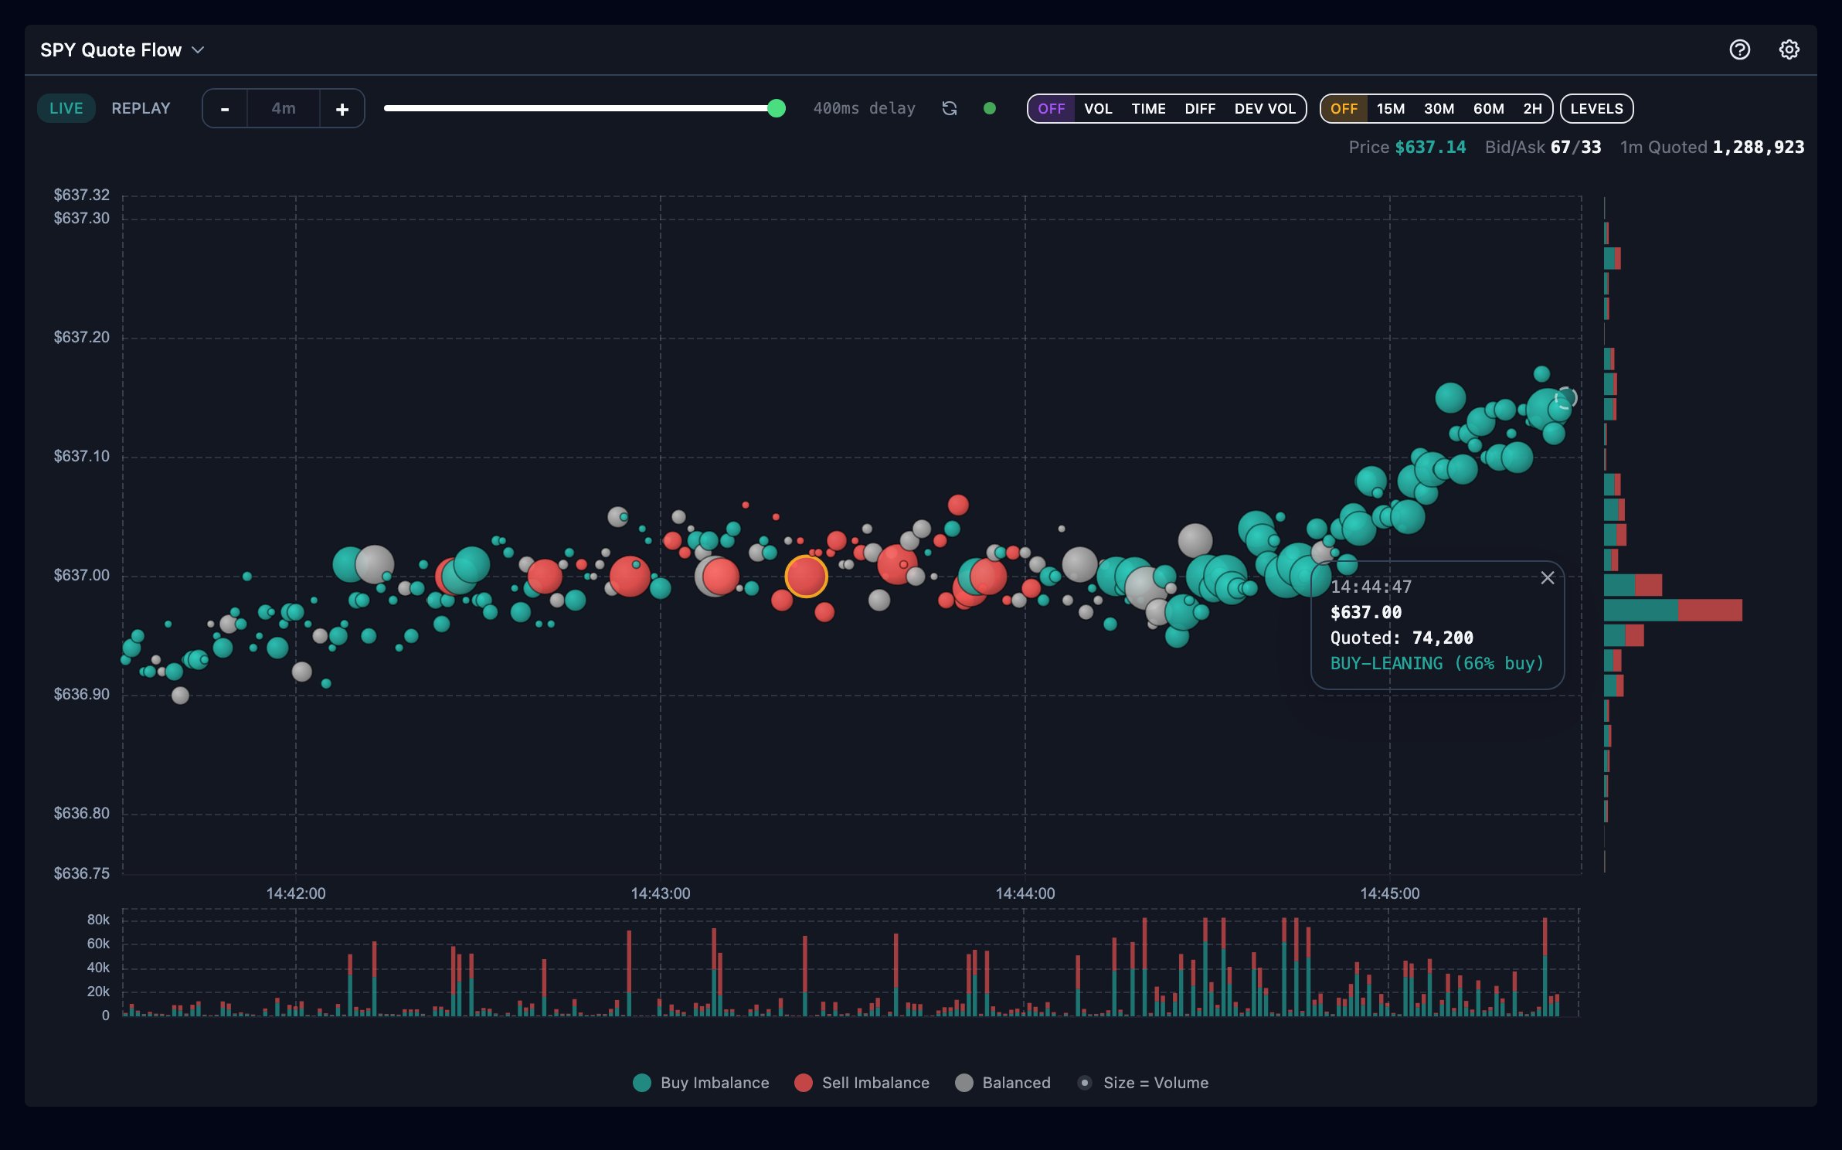Click the Sell Imbalance legend dot
This screenshot has height=1150, width=1842.
pyautogui.click(x=803, y=1083)
